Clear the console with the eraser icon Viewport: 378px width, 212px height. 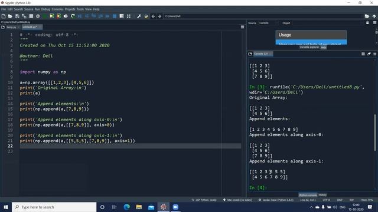369,54
